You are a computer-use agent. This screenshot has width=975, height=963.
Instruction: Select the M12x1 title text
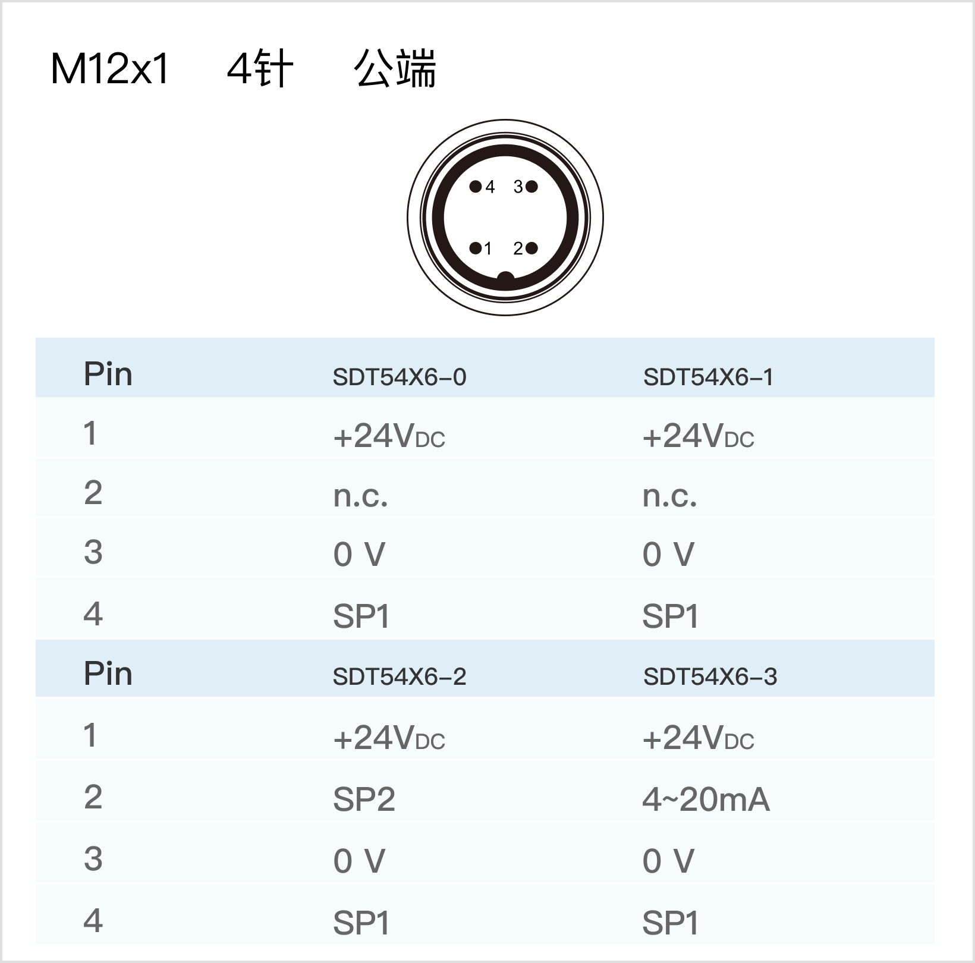pos(110,69)
